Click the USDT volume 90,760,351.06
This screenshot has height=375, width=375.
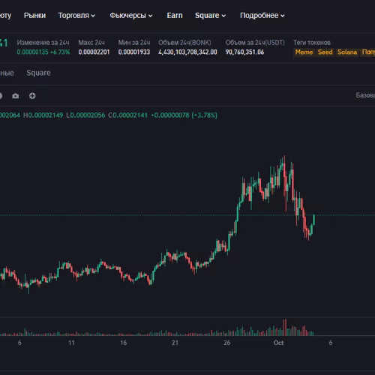[x=244, y=52]
